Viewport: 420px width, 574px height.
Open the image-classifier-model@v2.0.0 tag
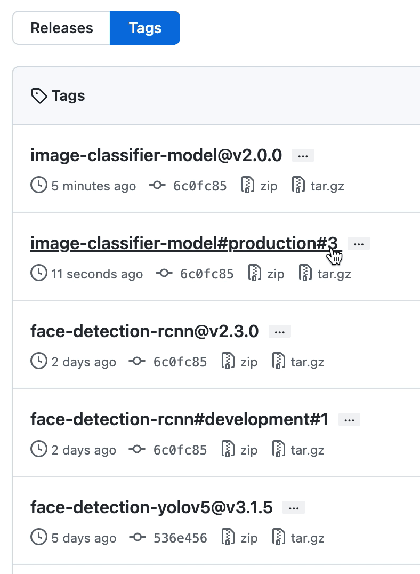(x=156, y=155)
